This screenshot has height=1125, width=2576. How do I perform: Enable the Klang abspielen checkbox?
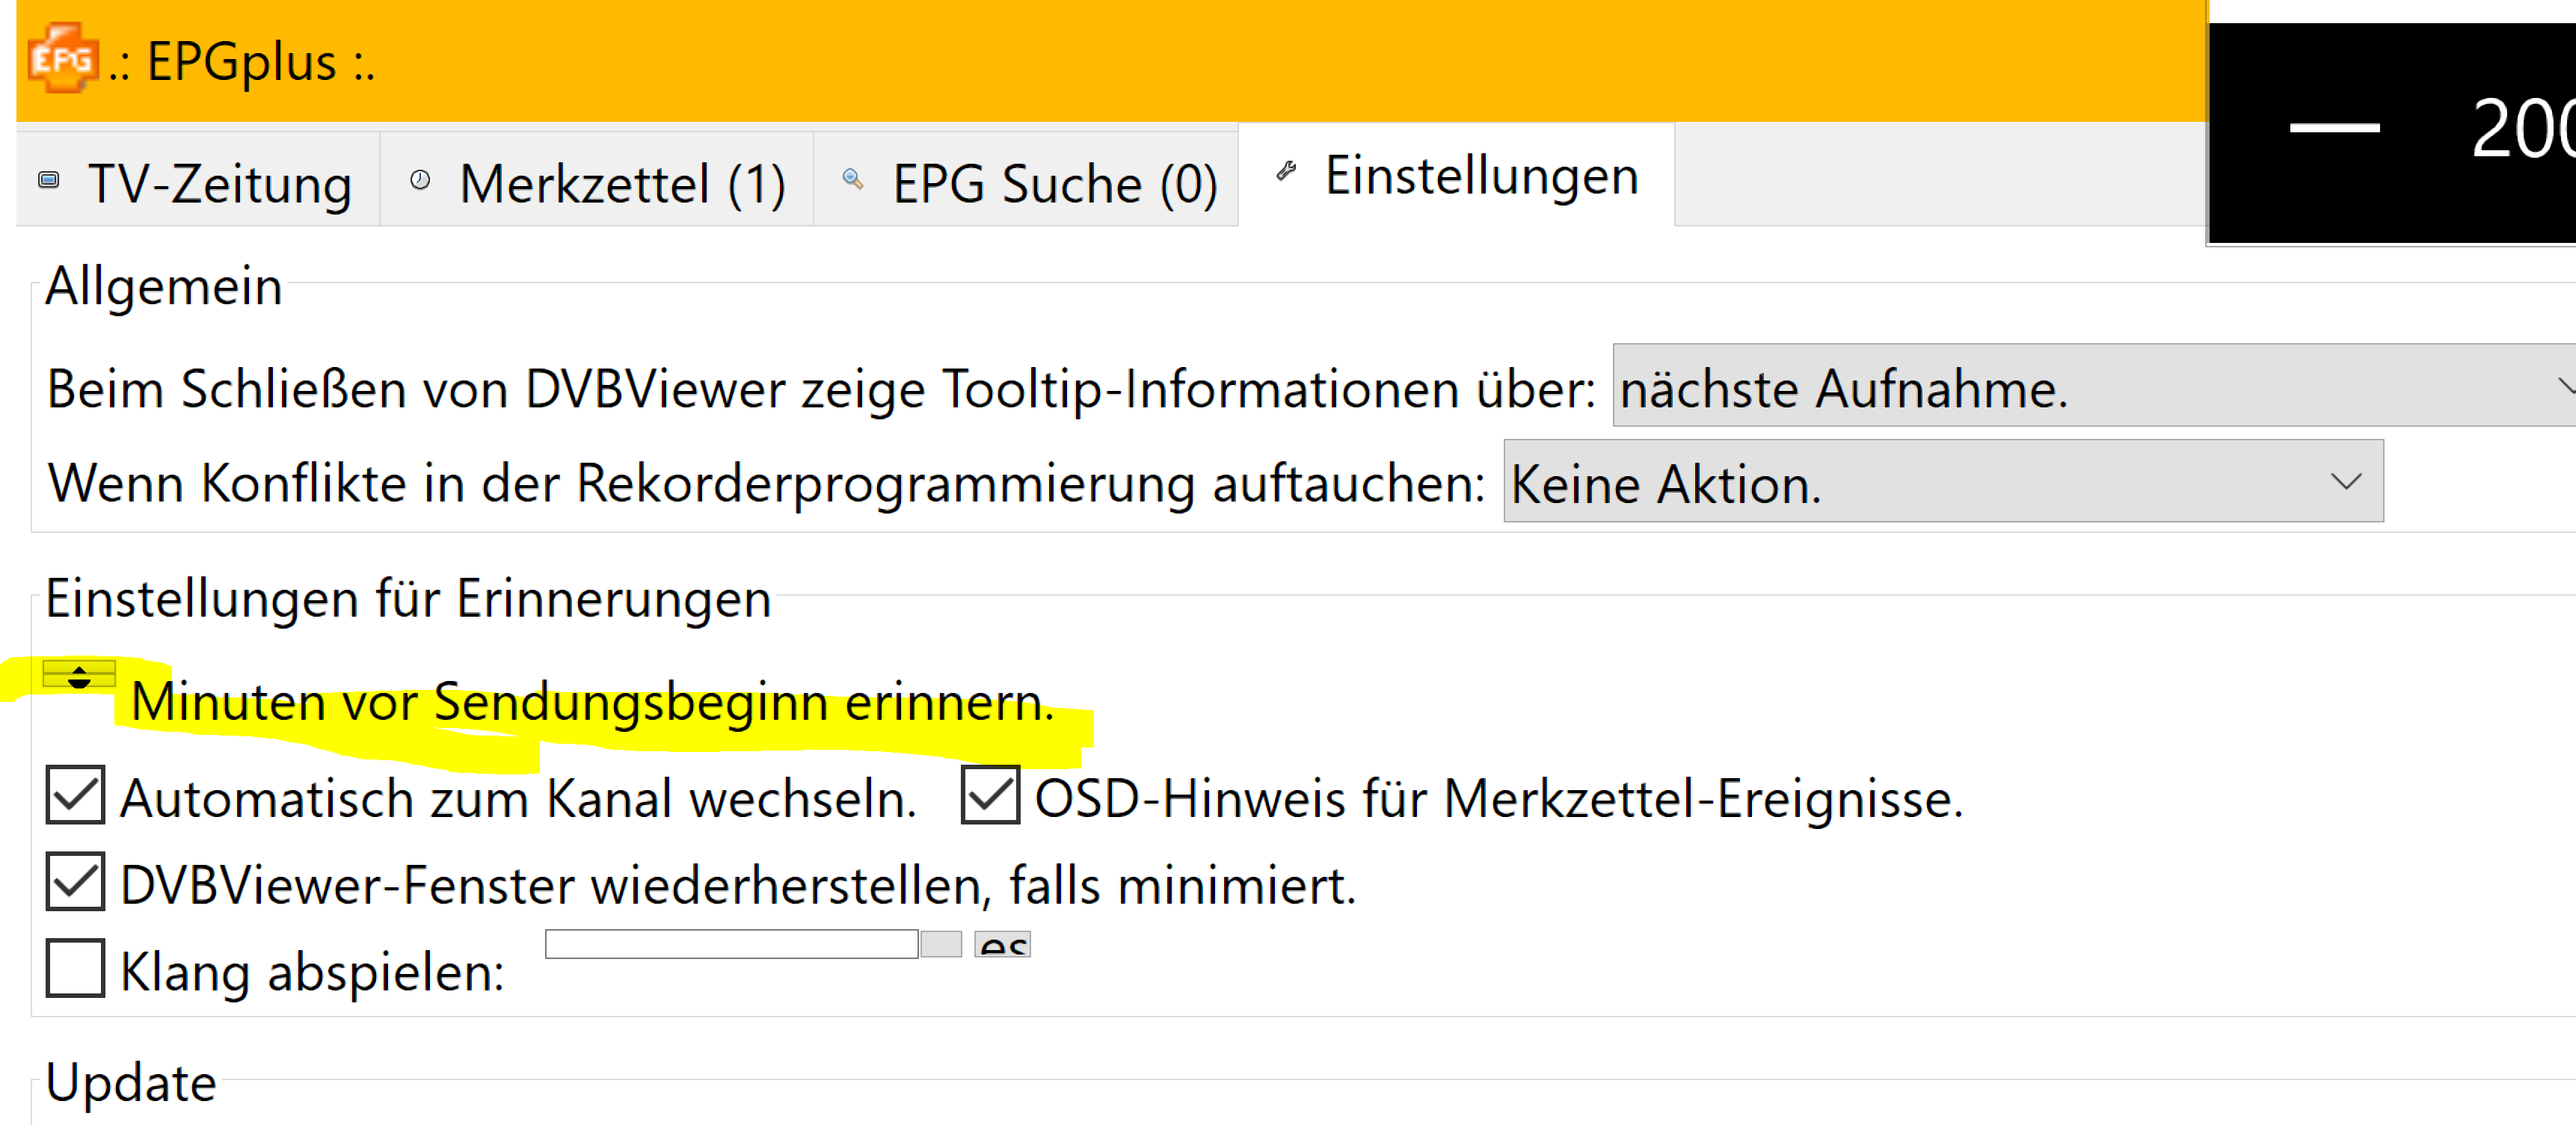point(75,968)
